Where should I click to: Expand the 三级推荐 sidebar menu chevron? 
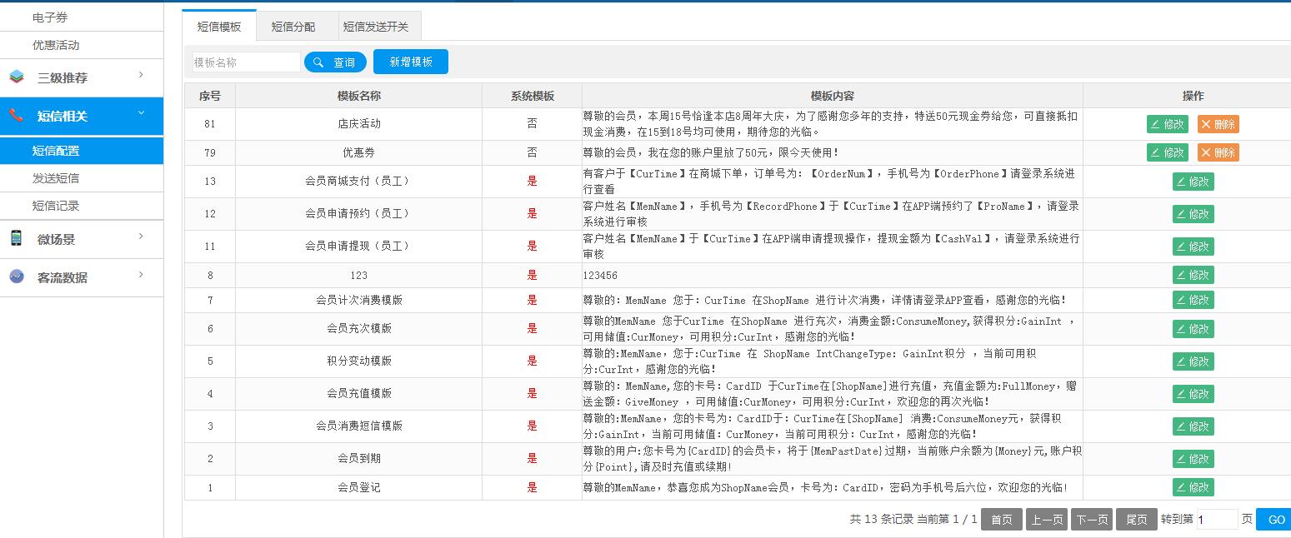click(141, 76)
